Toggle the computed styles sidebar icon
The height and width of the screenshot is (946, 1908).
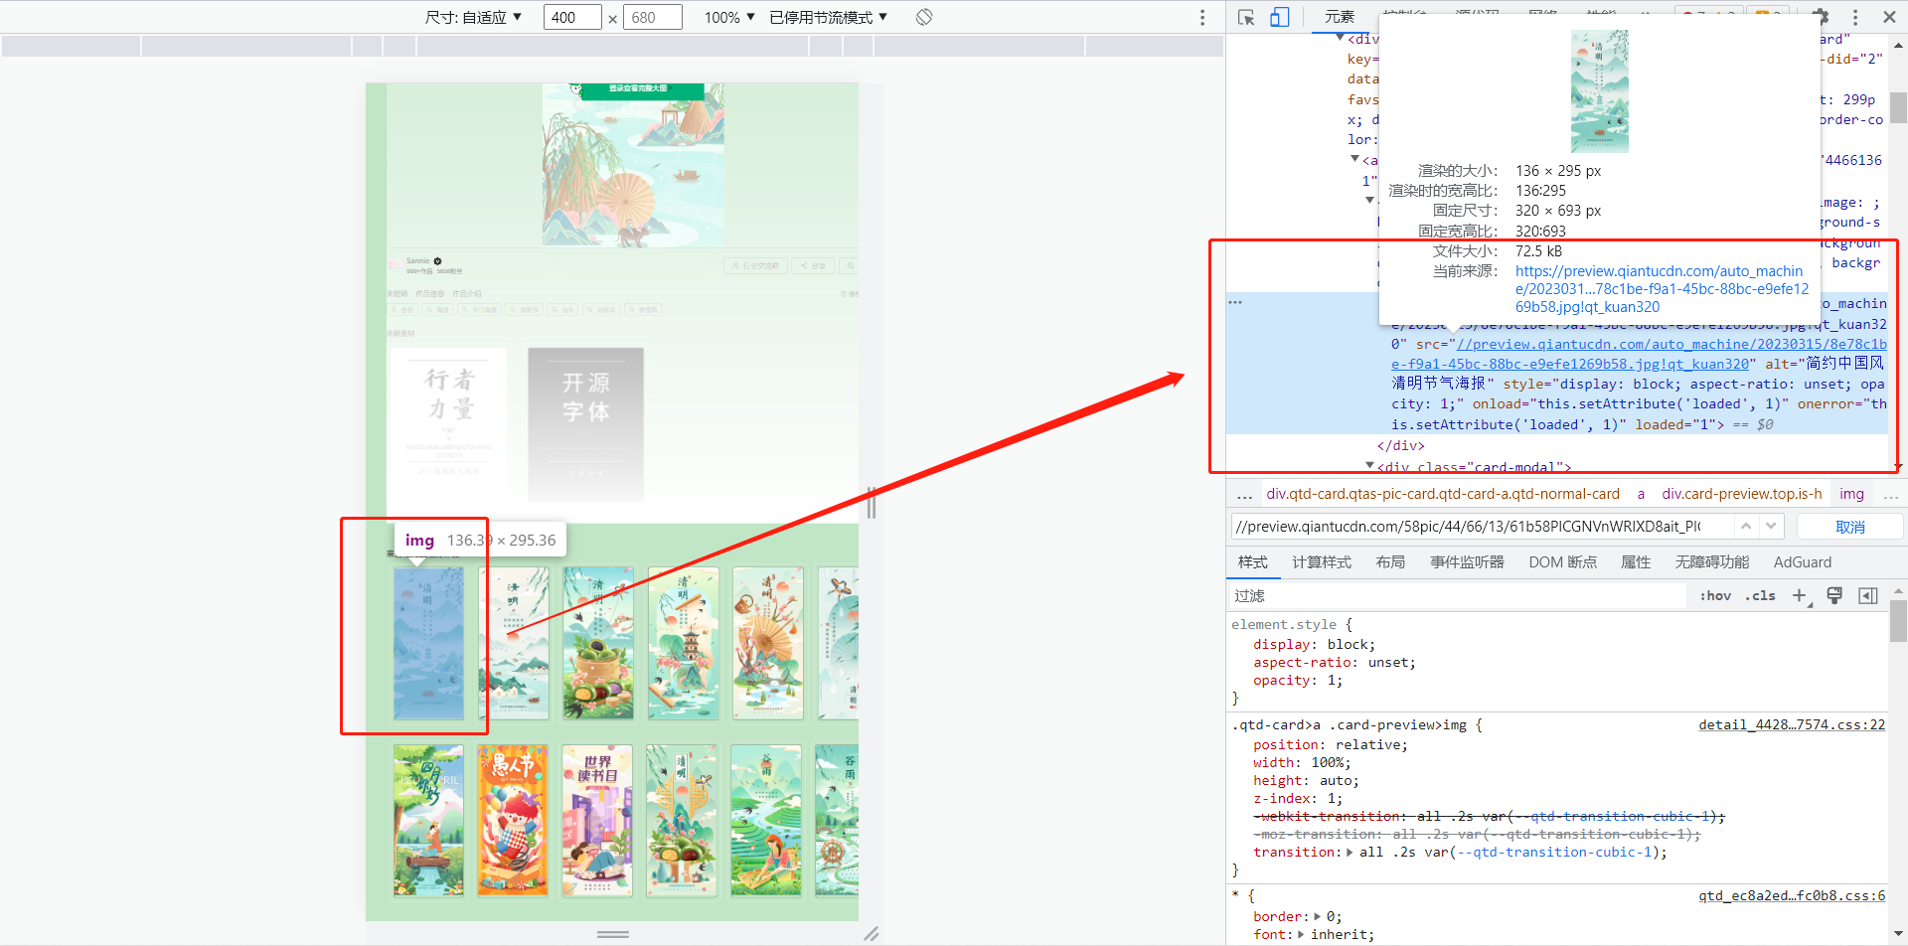tap(1868, 595)
